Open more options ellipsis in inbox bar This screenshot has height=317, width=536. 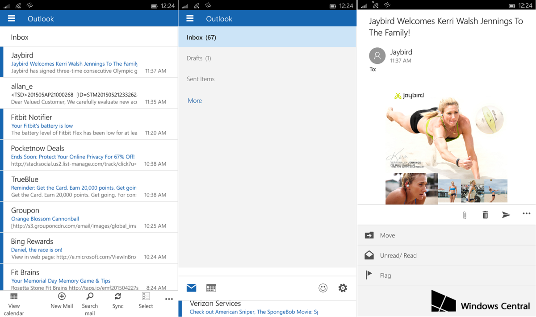point(169,299)
